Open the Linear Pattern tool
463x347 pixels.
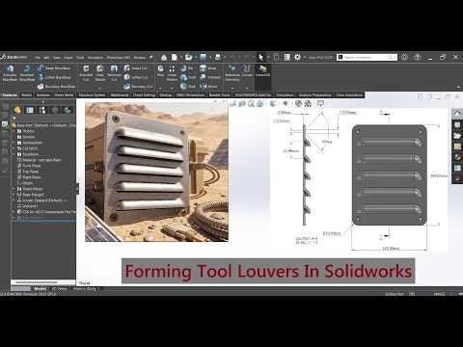[172, 72]
